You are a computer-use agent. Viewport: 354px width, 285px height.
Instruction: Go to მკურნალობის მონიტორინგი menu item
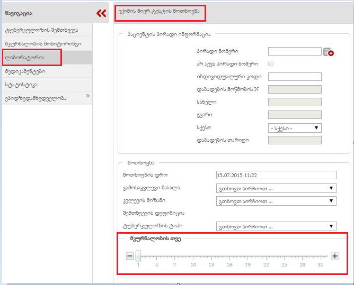click(x=42, y=43)
